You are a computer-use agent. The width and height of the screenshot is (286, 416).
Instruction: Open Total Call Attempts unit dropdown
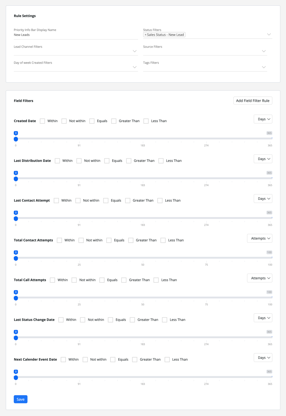point(260,278)
